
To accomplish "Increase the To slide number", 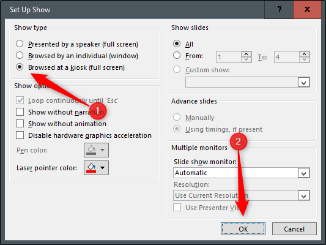I will click(305, 54).
